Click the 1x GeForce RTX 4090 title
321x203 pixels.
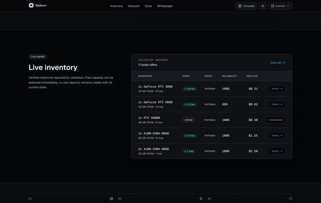[x=155, y=87]
